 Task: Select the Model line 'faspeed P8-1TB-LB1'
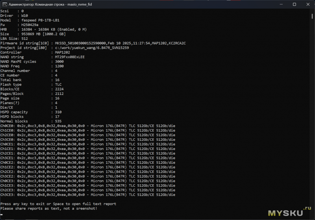41,20
